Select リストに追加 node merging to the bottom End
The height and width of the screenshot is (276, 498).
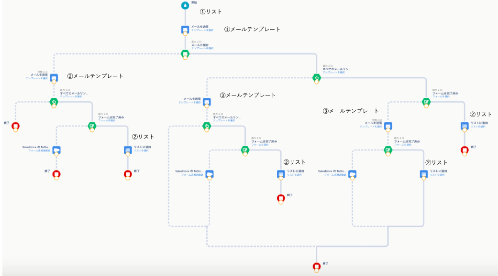tap(424, 174)
